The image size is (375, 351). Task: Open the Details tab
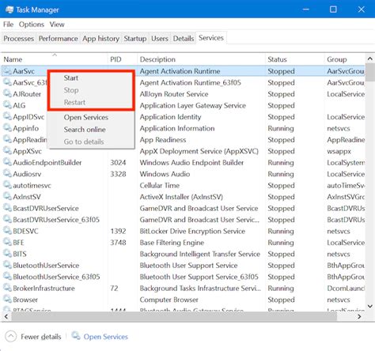tap(184, 39)
